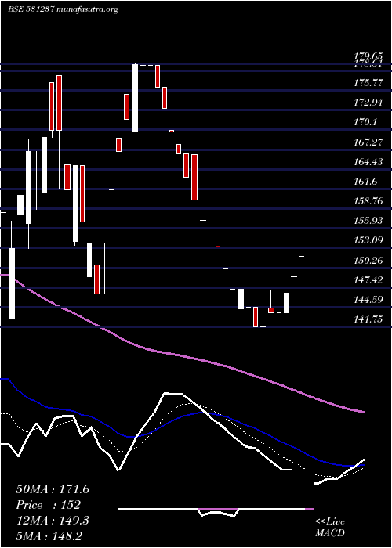Screen dimensions: 392x548
Task: Click the 172.94 price axis label
Action: (x=368, y=103)
